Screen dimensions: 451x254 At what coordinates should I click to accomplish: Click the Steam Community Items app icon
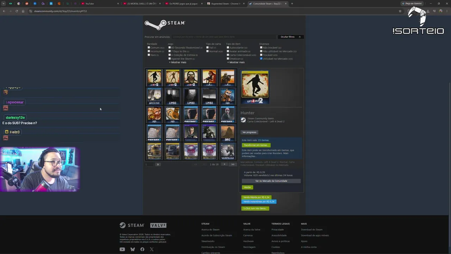243,120
